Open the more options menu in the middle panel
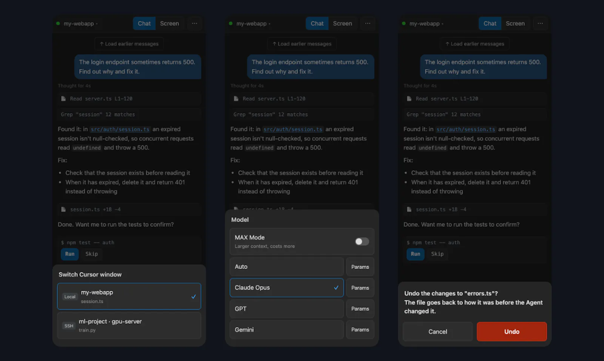This screenshot has width=604, height=361. (x=367, y=23)
